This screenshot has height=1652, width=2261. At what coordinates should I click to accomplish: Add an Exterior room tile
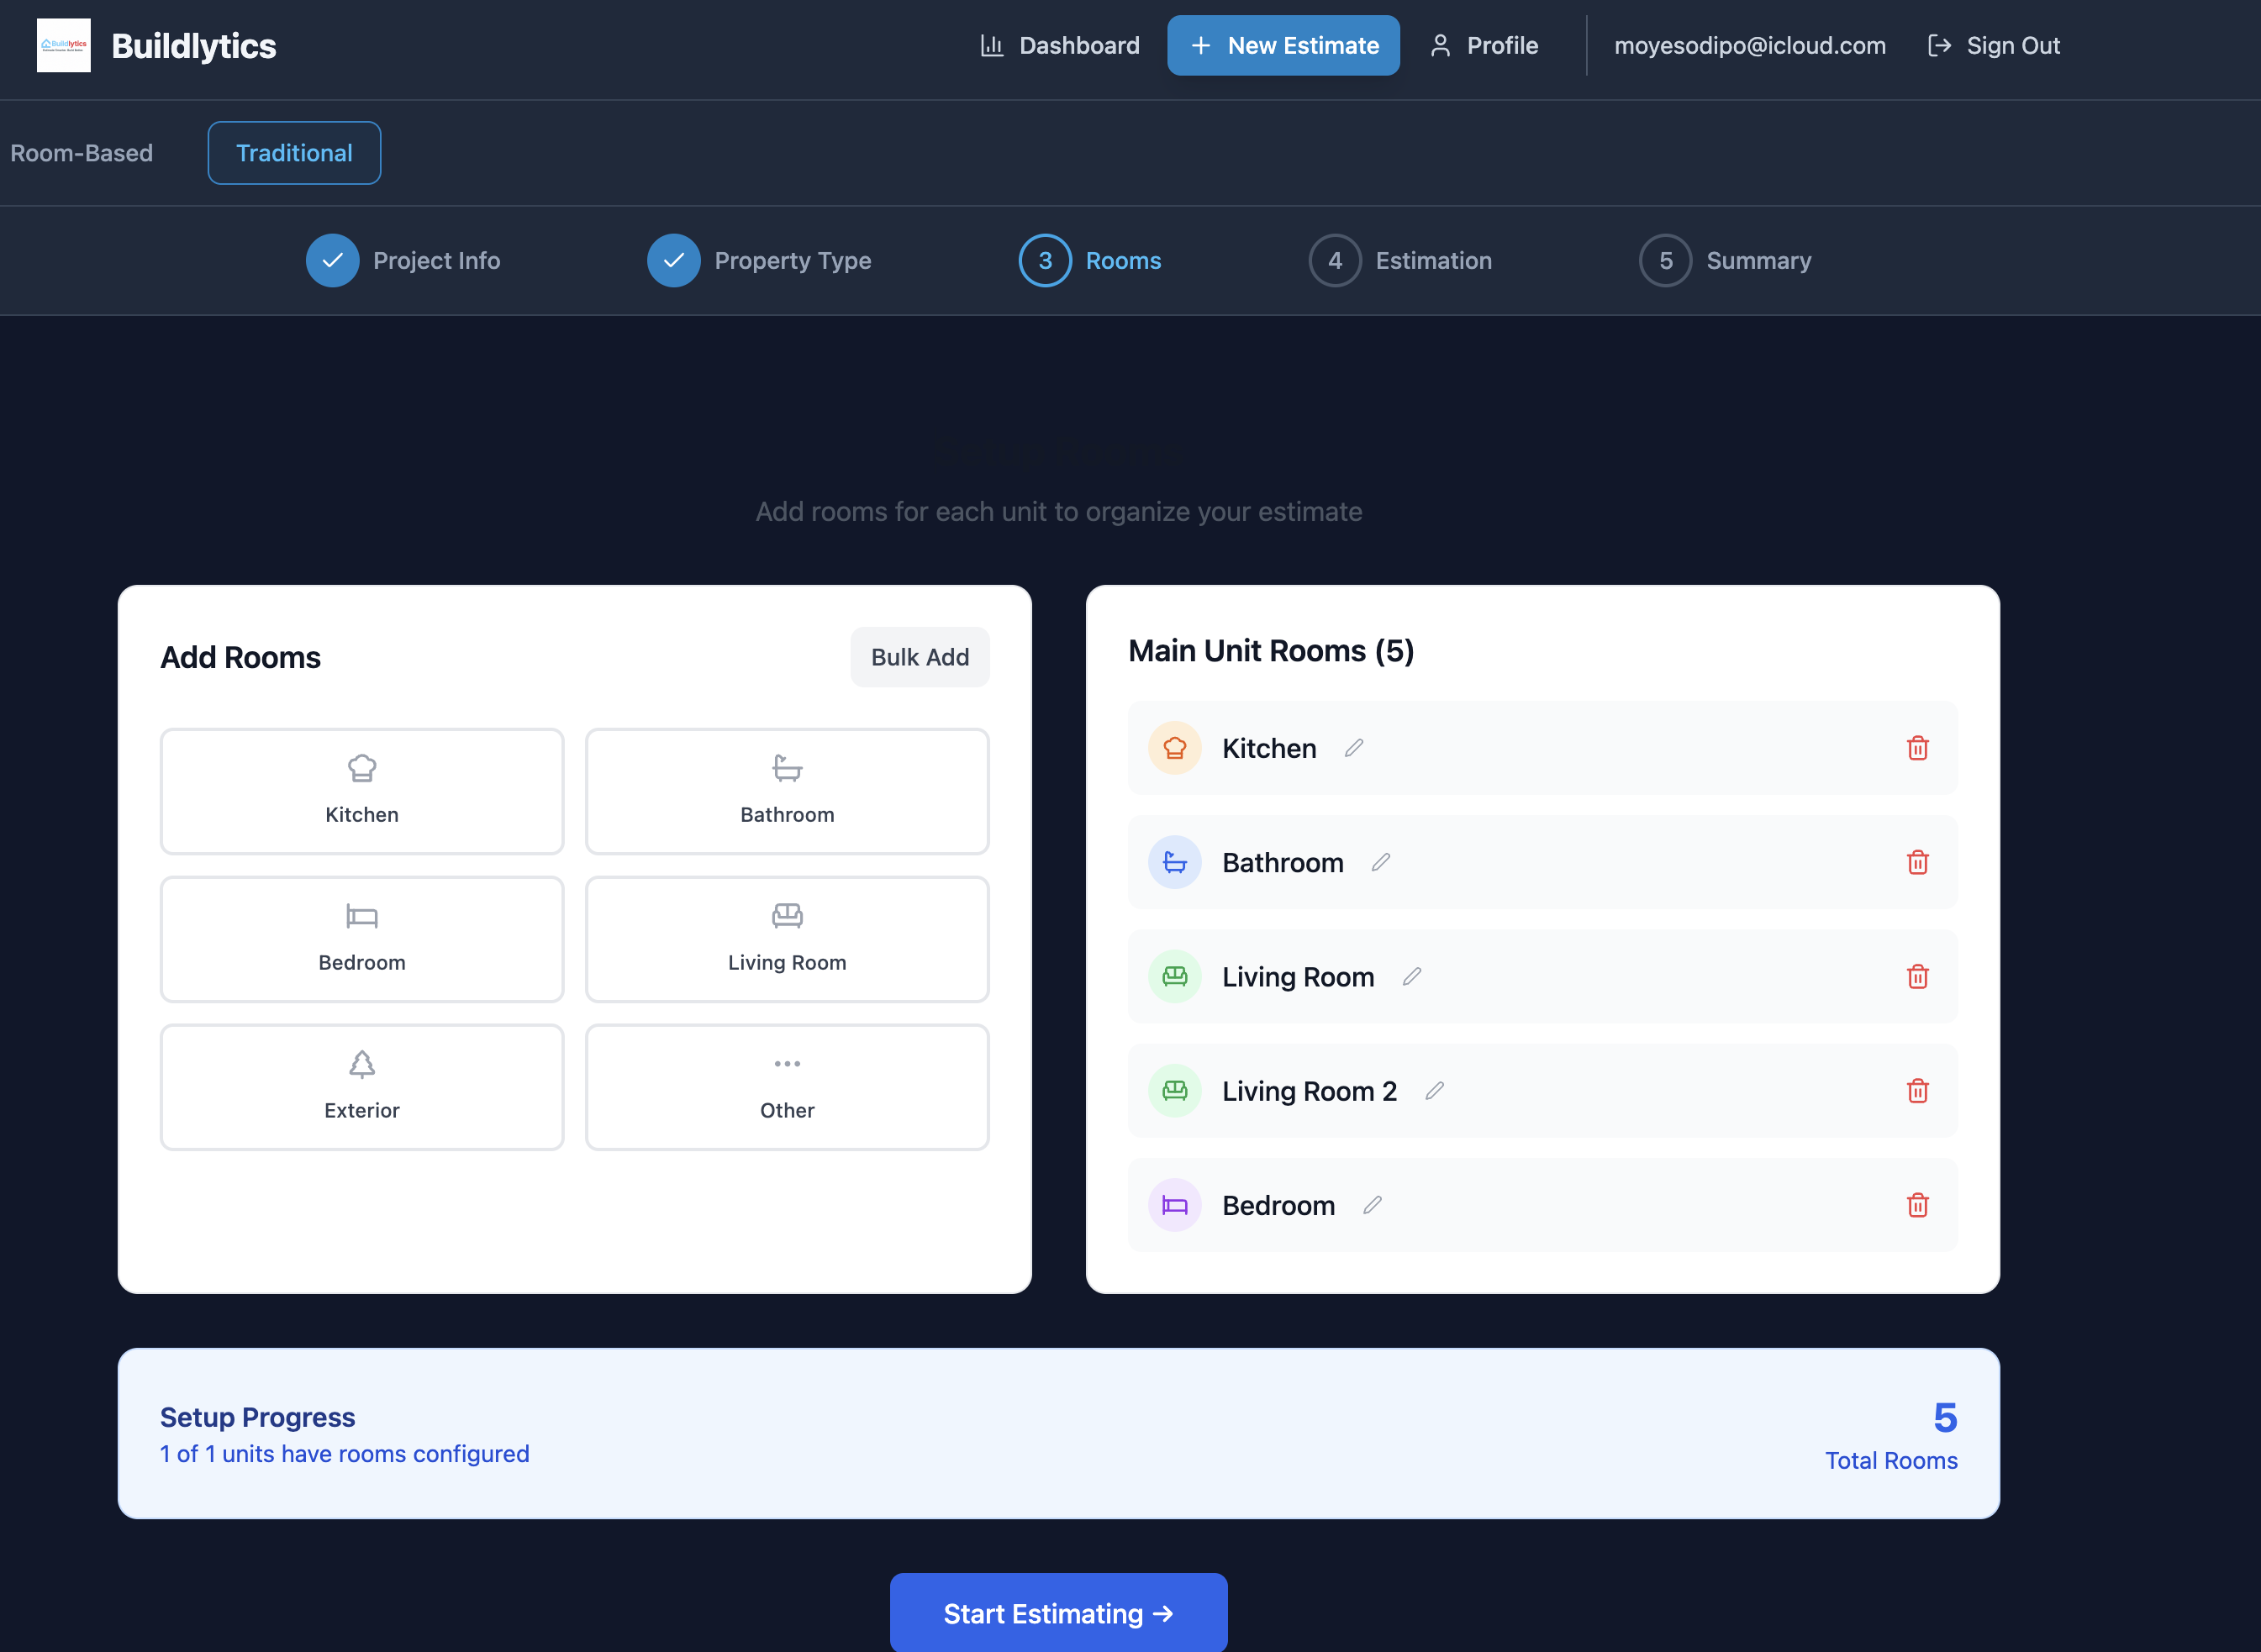coord(362,1087)
